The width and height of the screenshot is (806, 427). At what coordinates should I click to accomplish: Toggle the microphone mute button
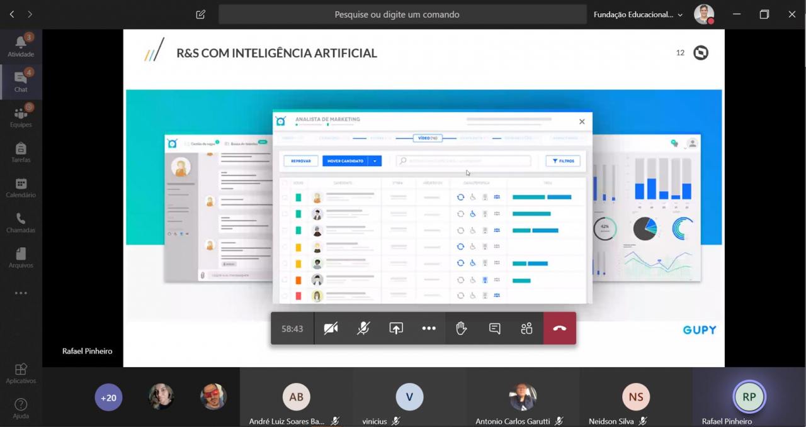(363, 328)
